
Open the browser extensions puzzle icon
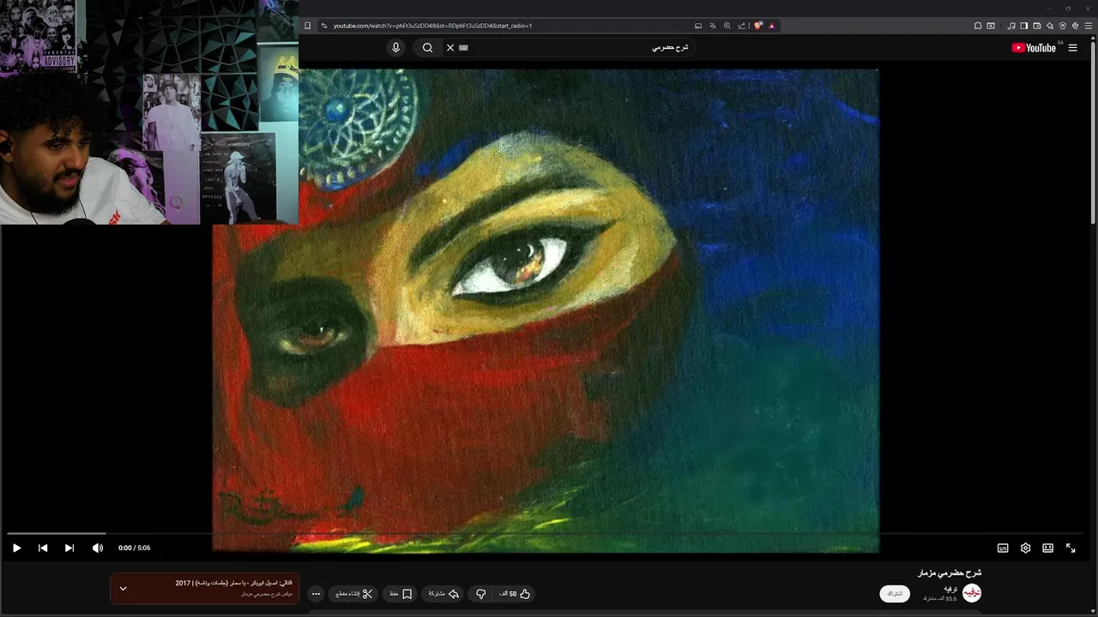pyautogui.click(x=978, y=26)
